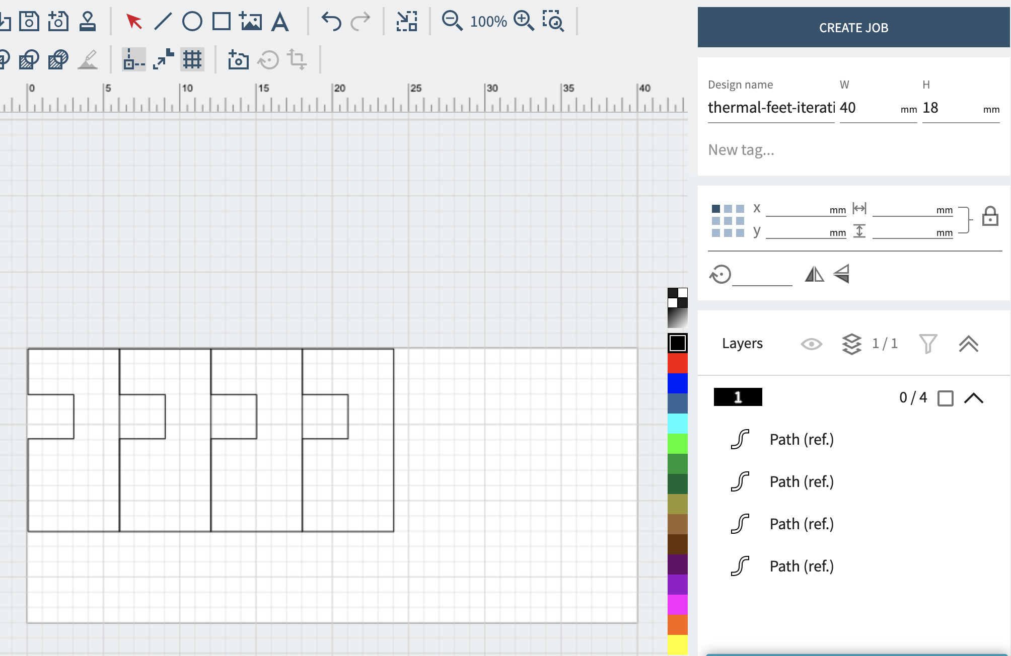1011x656 pixels.
Task: Select the Text tool
Action: pos(280,22)
